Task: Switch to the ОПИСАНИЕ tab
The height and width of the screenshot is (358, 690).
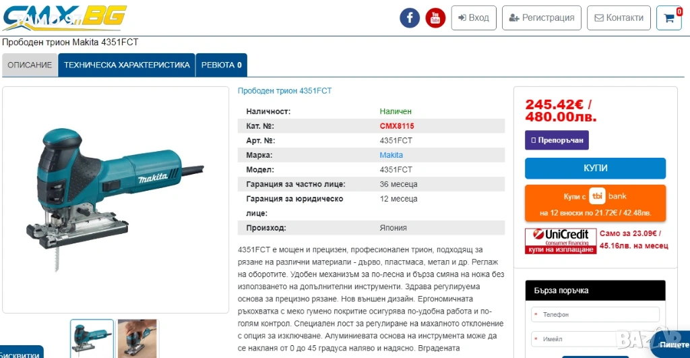Action: (x=30, y=65)
